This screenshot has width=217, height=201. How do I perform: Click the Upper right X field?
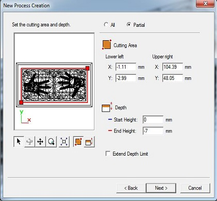(x=173, y=67)
